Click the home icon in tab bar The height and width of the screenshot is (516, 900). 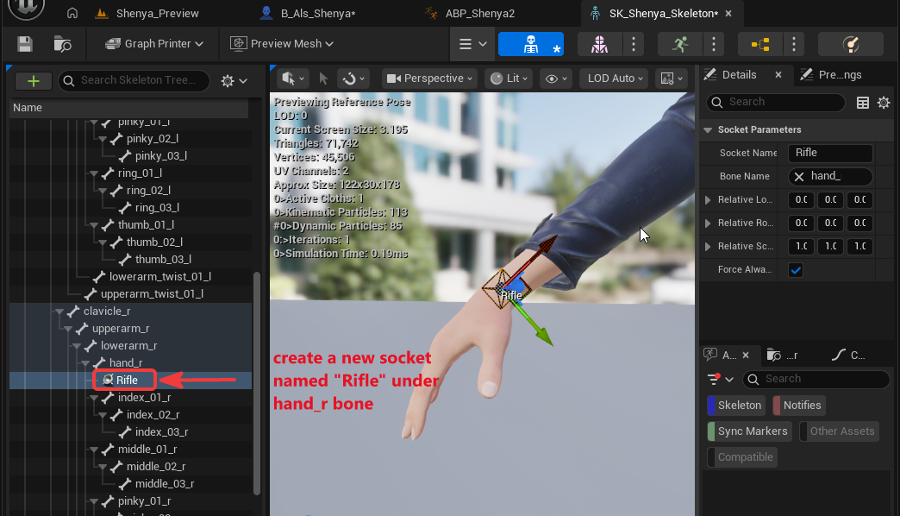[x=72, y=13]
